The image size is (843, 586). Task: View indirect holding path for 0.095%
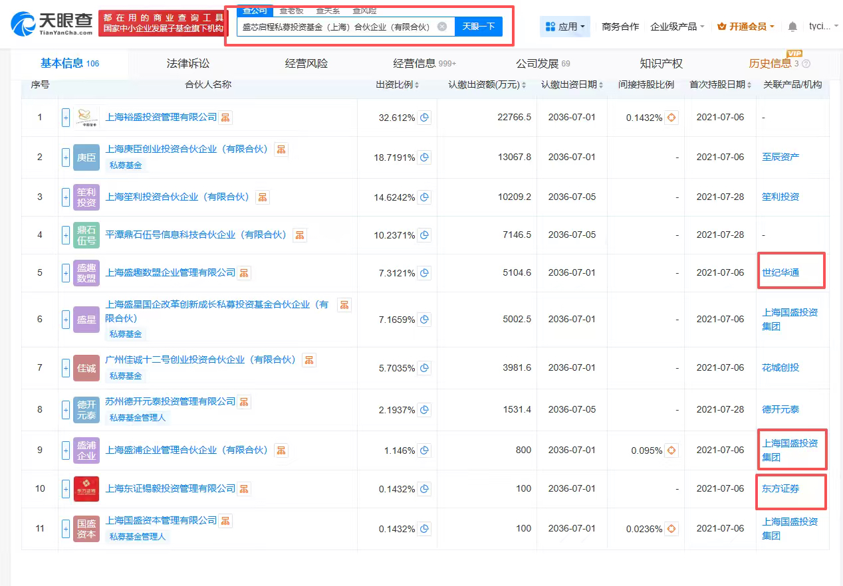pos(671,450)
